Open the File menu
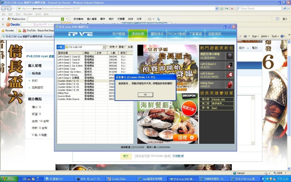 4,14
